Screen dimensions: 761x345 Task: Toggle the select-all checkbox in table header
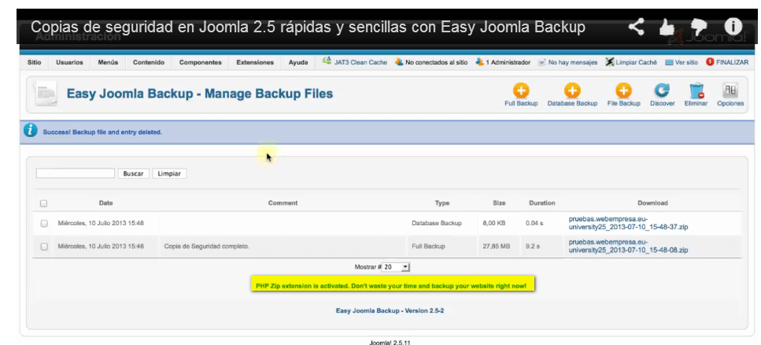(44, 203)
